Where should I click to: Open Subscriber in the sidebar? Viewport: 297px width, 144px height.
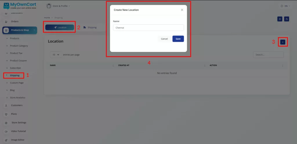pyautogui.click(x=16, y=68)
